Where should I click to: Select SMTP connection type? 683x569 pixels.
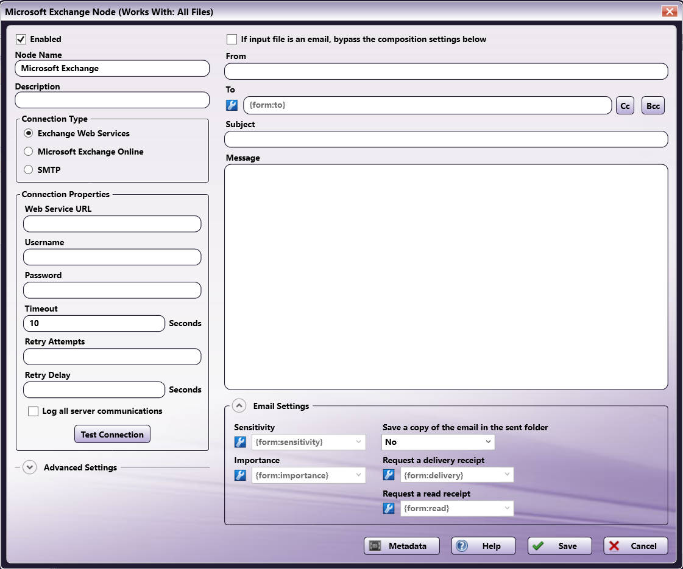tap(28, 170)
